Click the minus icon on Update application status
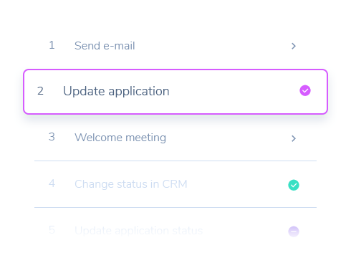 pos(294,231)
